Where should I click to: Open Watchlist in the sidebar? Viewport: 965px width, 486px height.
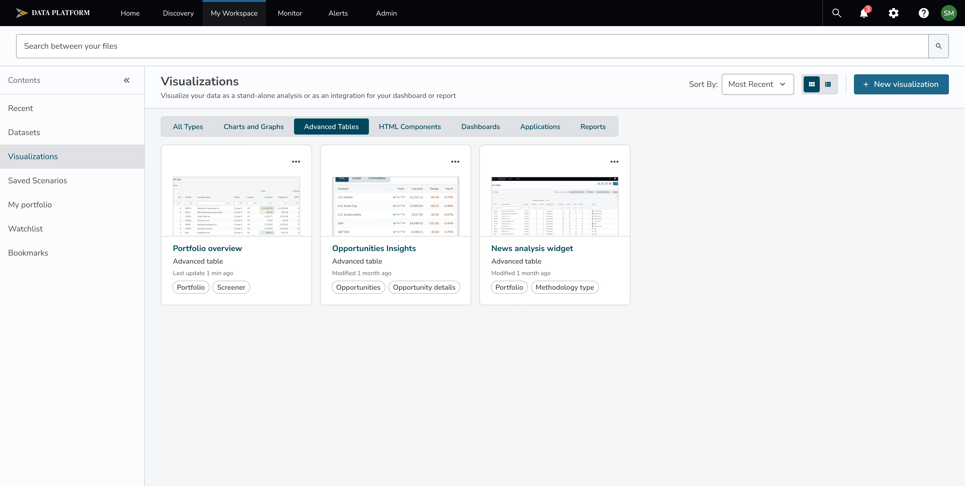click(x=72, y=229)
